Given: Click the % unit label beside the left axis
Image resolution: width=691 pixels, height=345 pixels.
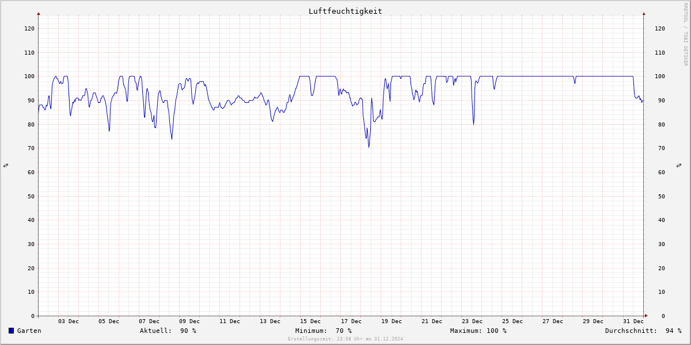Looking at the screenshot, I should 6,166.
